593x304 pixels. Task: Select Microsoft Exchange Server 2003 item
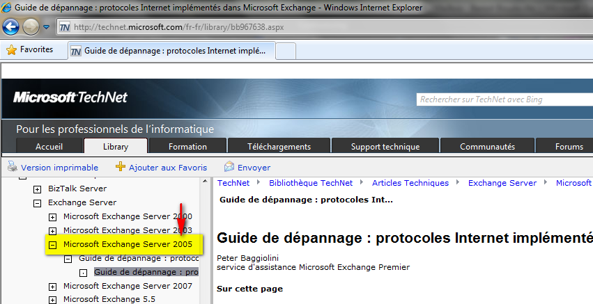coord(128,230)
